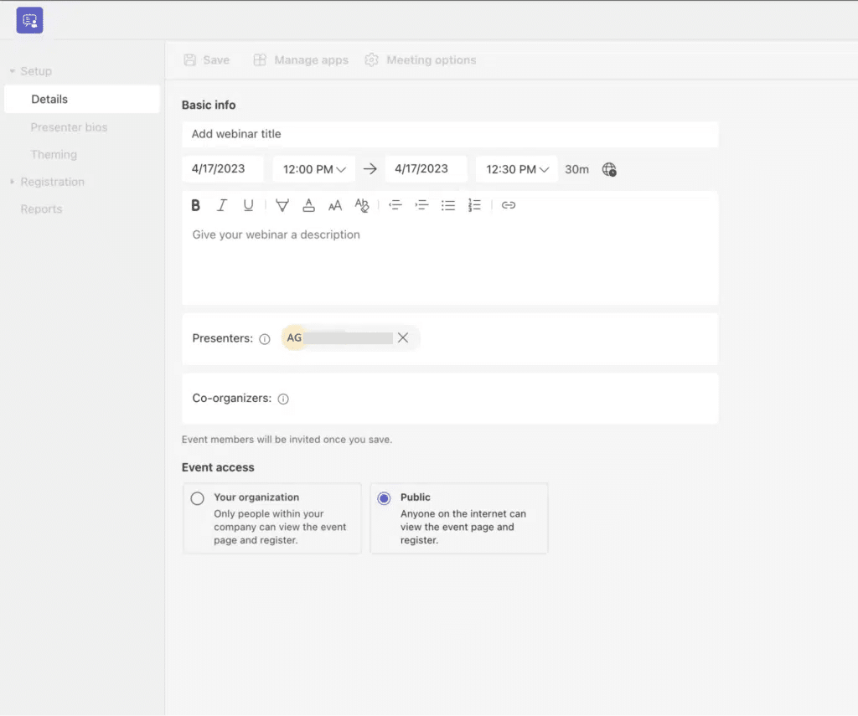Clear formatting with the clear format icon
This screenshot has height=716, width=858.
[362, 205]
